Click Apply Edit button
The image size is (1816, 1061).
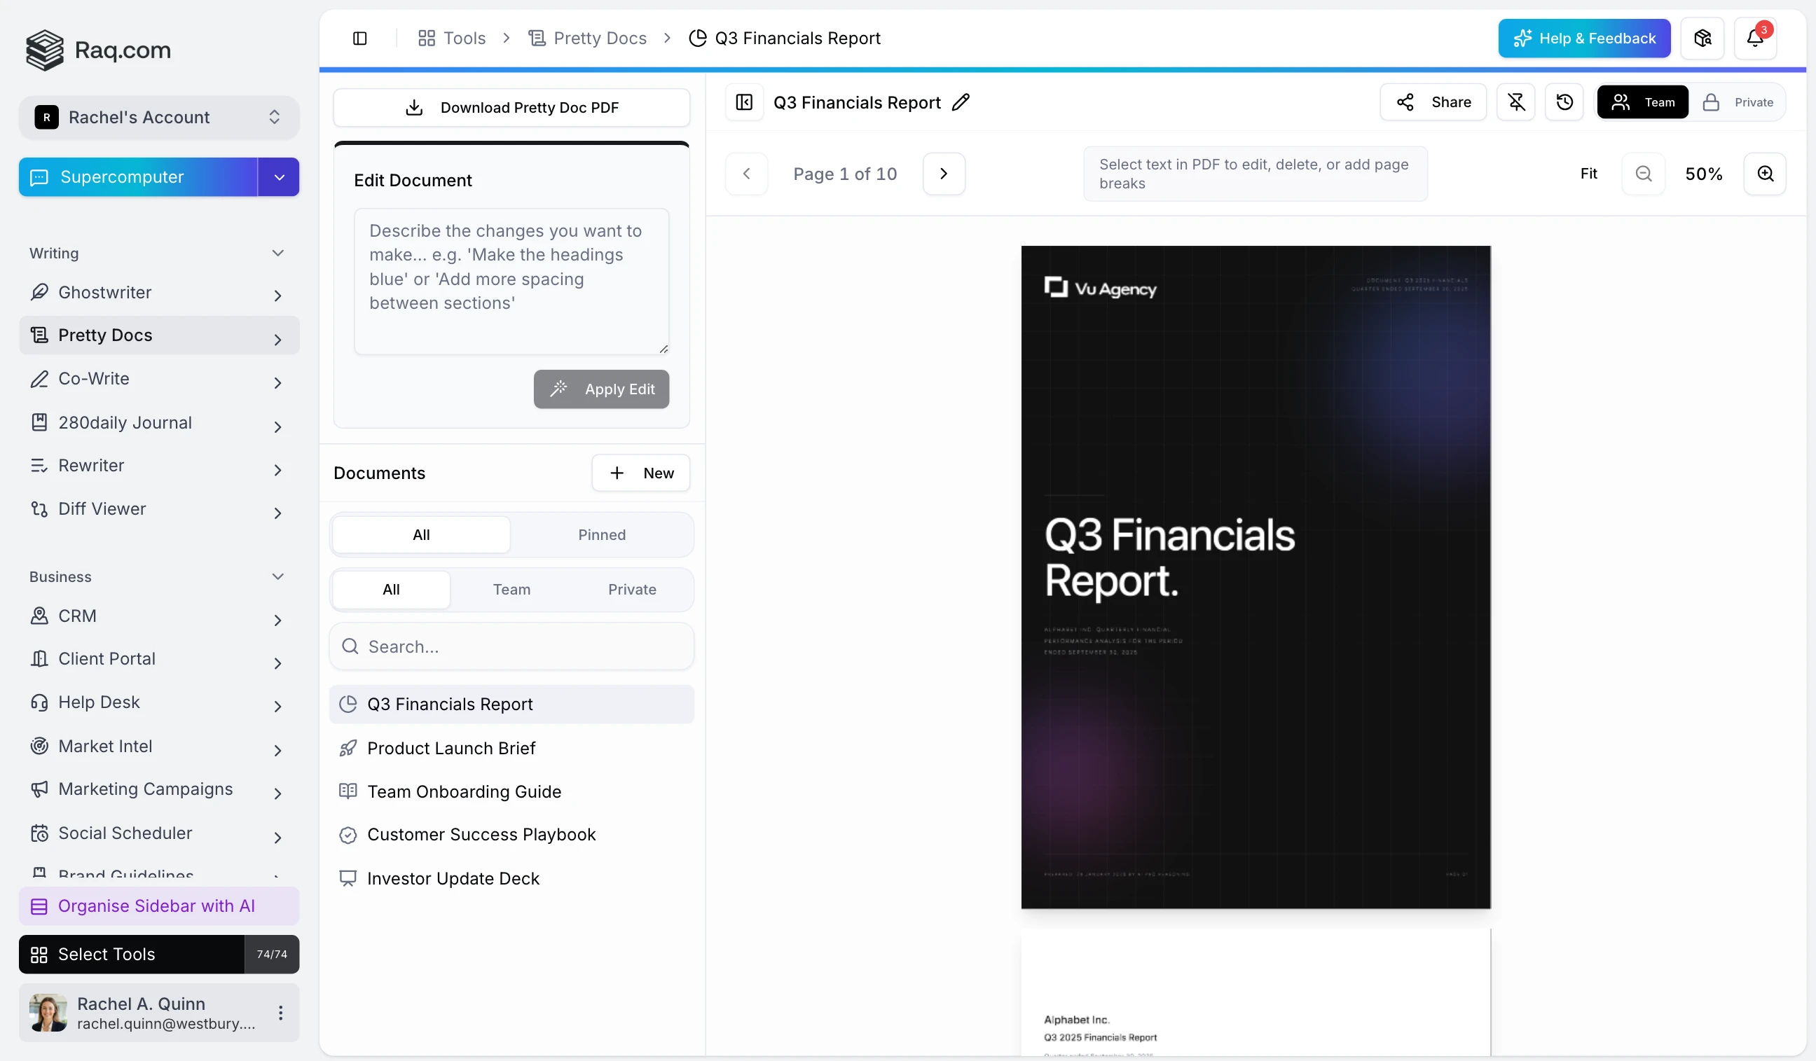(x=601, y=389)
